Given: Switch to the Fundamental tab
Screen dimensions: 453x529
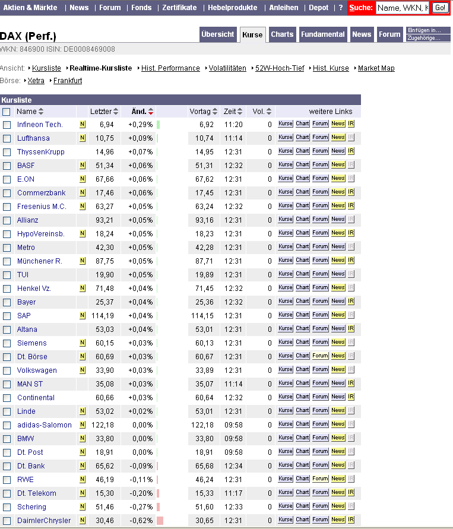Looking at the screenshot, I should click(x=323, y=34).
